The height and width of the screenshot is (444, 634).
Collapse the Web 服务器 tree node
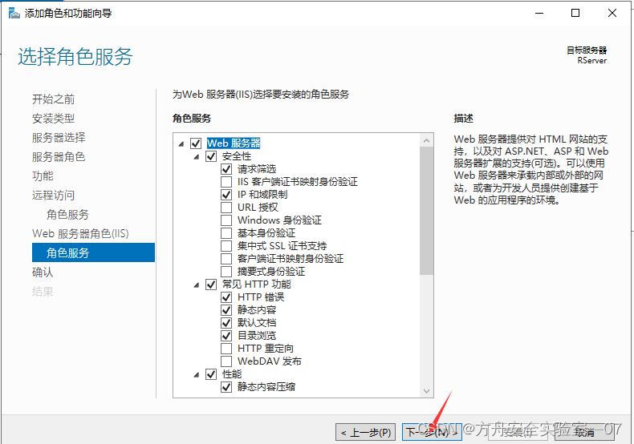tap(181, 143)
